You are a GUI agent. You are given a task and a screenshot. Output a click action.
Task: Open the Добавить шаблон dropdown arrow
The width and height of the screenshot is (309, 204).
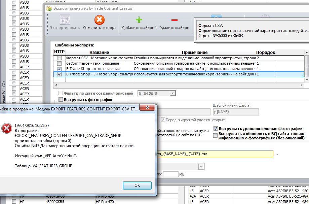(156, 27)
